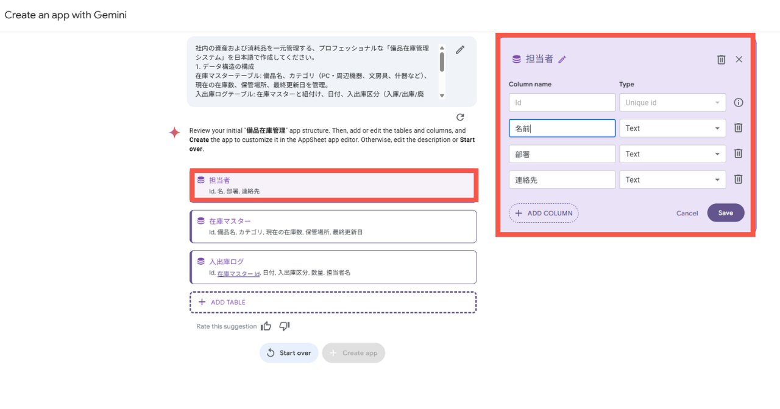The height and width of the screenshot is (409, 780).
Task: Select the 在庫マスター table card
Action: [x=333, y=226]
